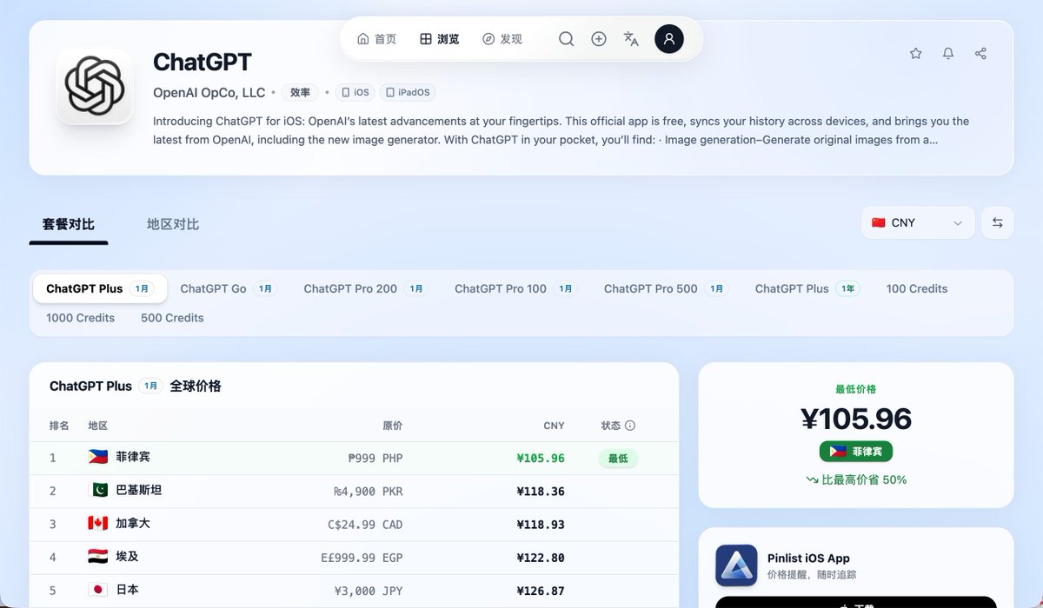1043x608 pixels.
Task: Select the ChatGPT Pro 100 plan
Action: [x=515, y=288]
